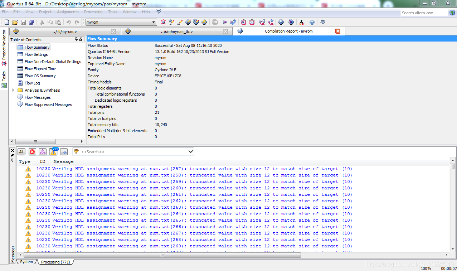Click the Stop Processing toolbar icon
Image resolution: width=457 pixels, height=271 pixels.
click(215, 22)
